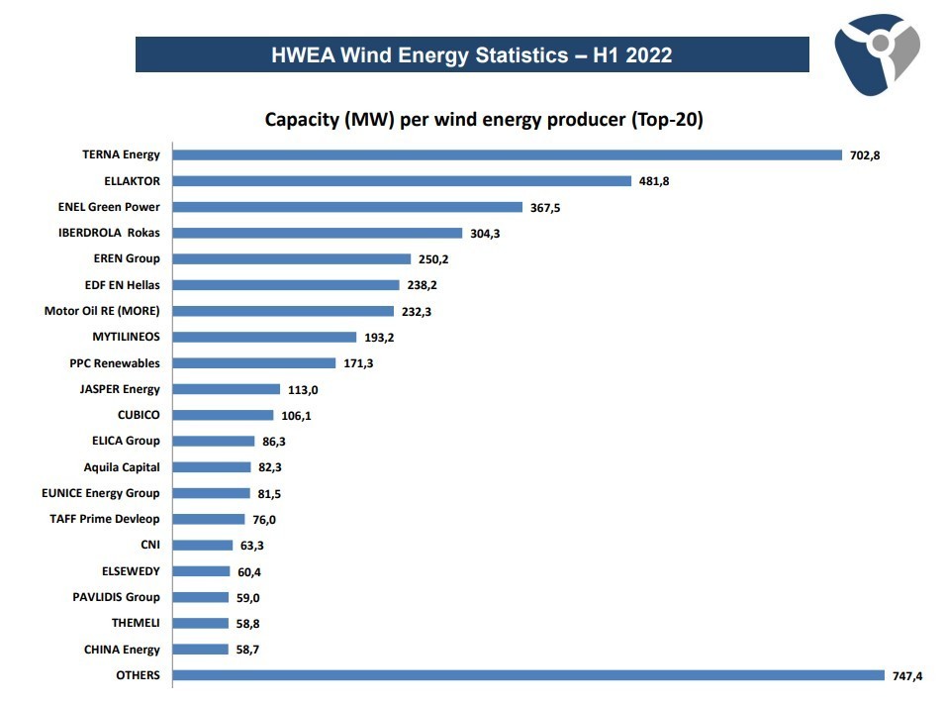This screenshot has width=945, height=706.
Task: Click the HWEA wind turbine logo
Action: click(x=878, y=54)
